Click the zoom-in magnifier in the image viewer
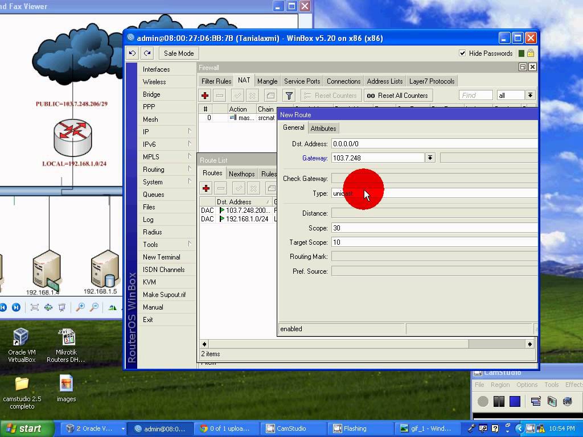The image size is (583, 437). tap(80, 307)
